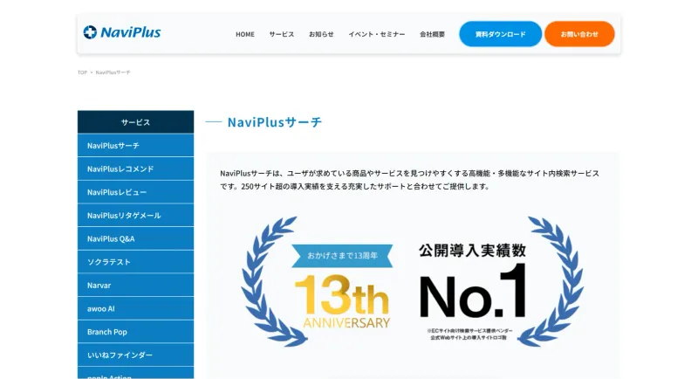Screen dimensions: 698x379
Task: Select NaviPlusレコメンド in the sidebar
Action: click(136, 169)
